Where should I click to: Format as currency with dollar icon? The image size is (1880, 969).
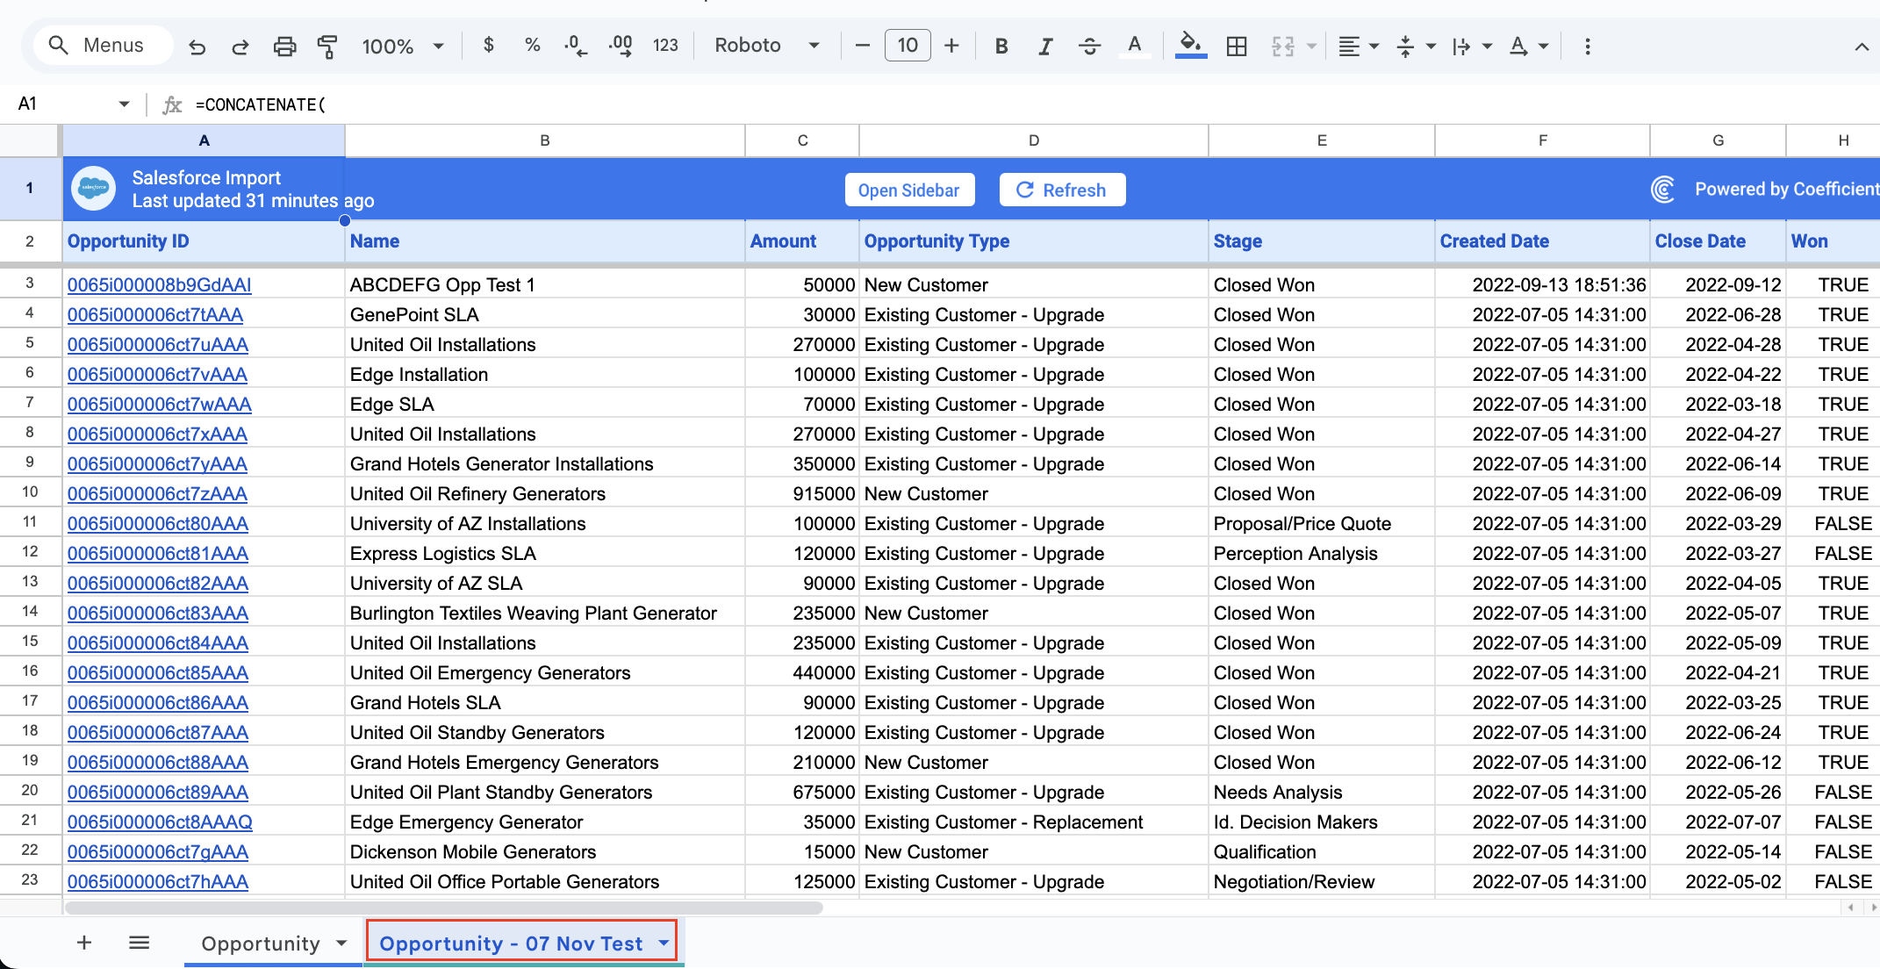point(489,46)
